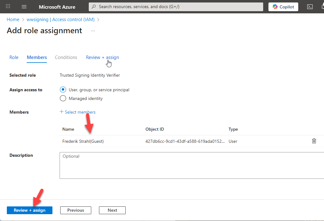Open the Azure app launcher grid

coord(7,7)
